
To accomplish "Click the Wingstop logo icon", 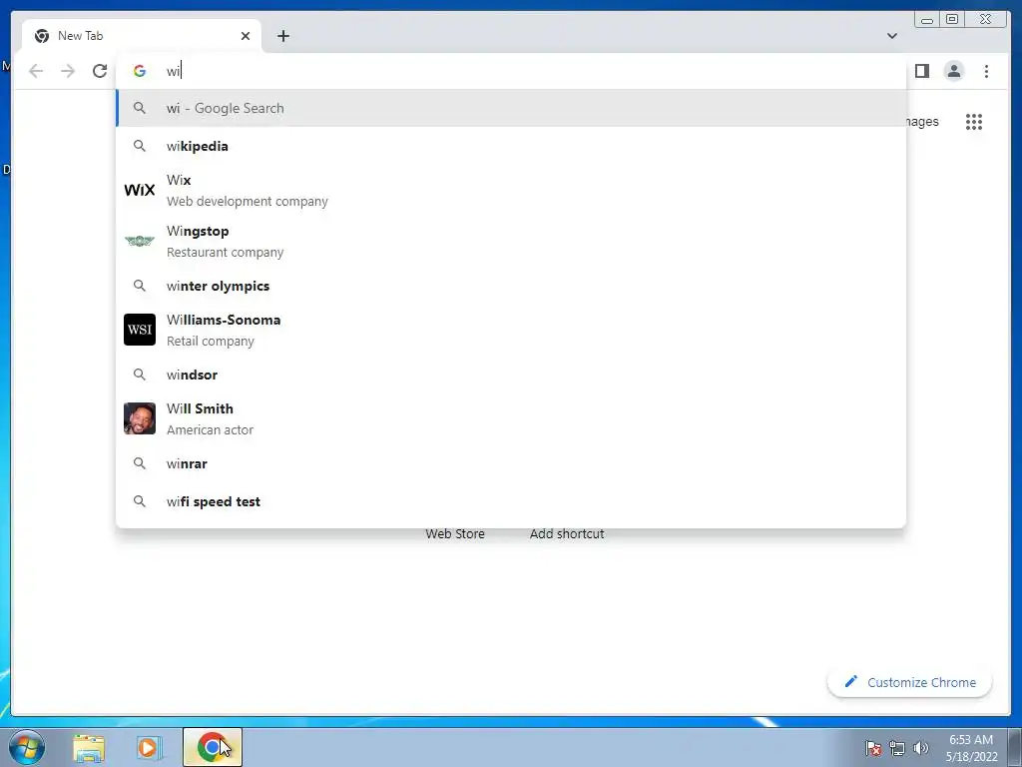I will click(x=140, y=242).
